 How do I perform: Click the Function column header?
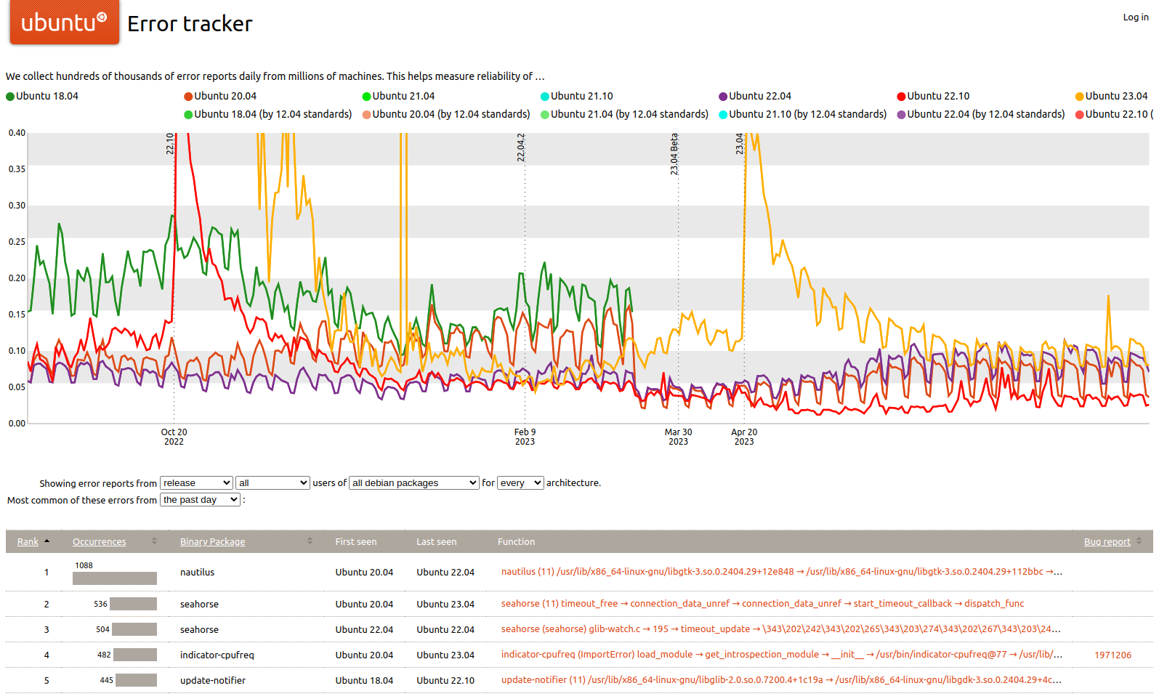pos(516,542)
